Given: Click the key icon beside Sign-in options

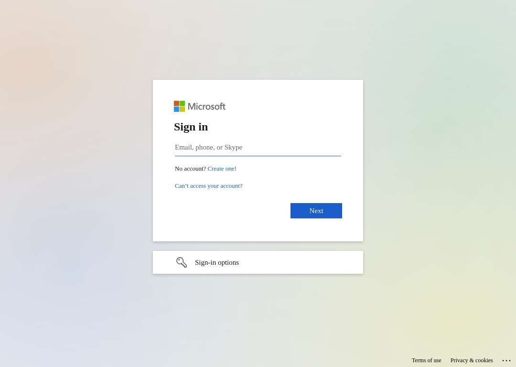Looking at the screenshot, I should [x=182, y=262].
